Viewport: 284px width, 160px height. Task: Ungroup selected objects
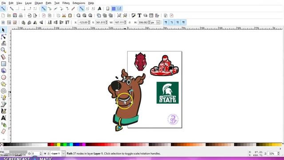click(x=125, y=16)
